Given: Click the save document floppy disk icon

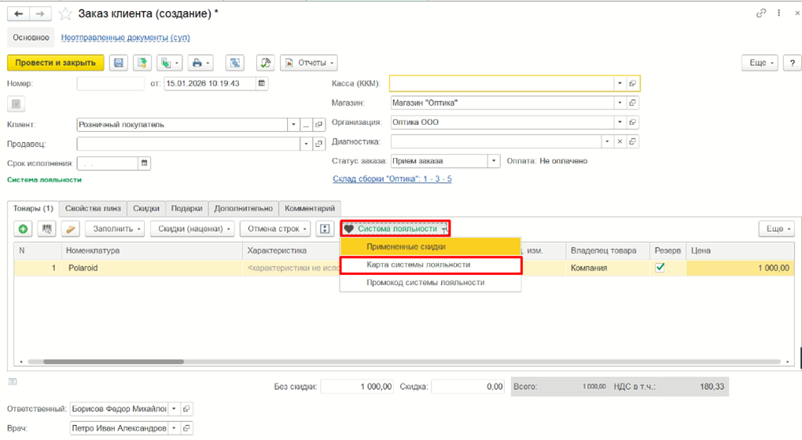Looking at the screenshot, I should [119, 63].
